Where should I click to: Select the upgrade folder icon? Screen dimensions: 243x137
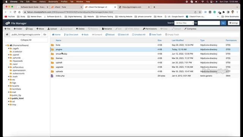tap(52, 67)
